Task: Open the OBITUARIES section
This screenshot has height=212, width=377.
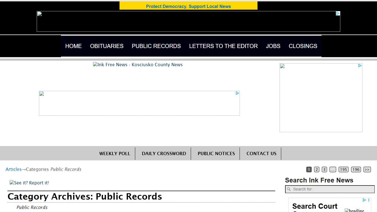Action: (107, 46)
